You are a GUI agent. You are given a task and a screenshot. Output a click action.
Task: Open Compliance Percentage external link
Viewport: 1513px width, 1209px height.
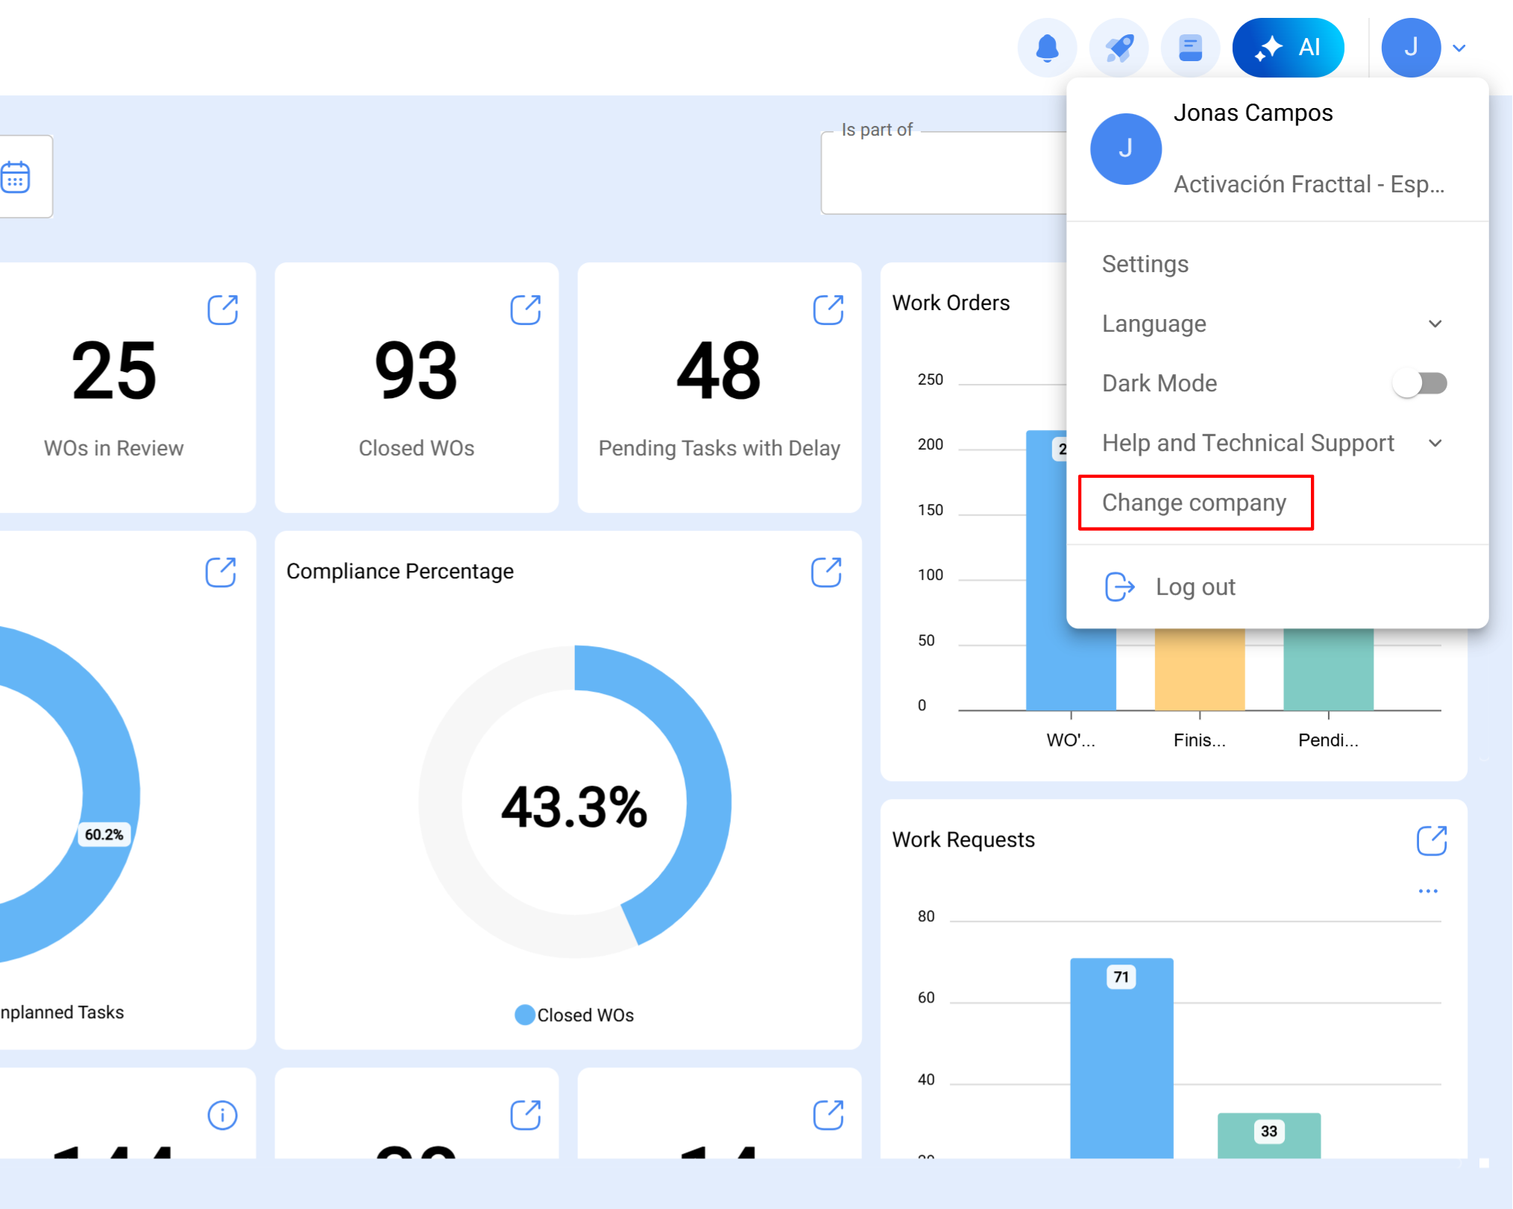(826, 572)
